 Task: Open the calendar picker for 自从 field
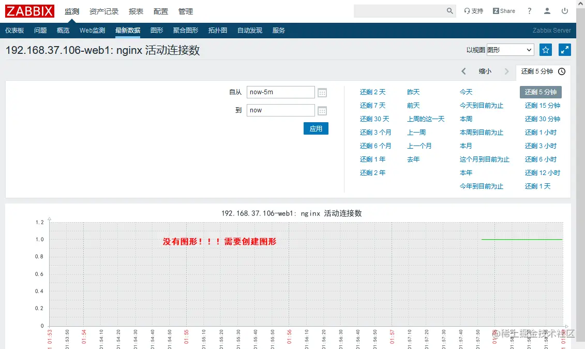(322, 92)
